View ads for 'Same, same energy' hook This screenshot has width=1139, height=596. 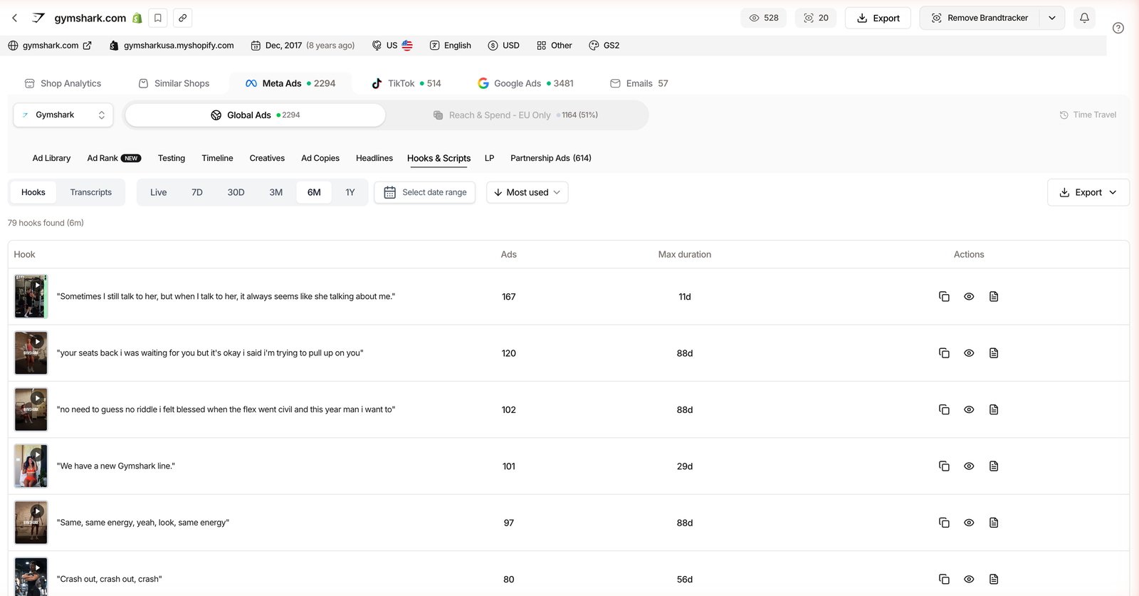click(x=969, y=523)
